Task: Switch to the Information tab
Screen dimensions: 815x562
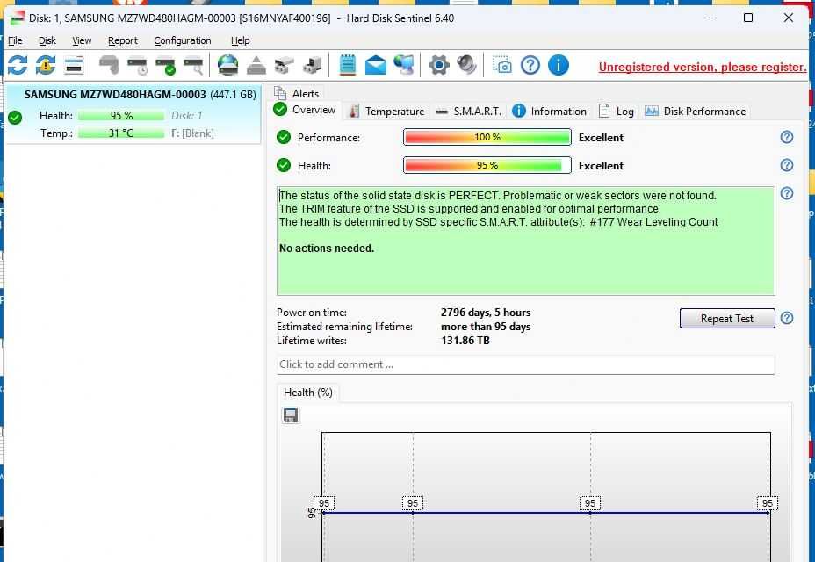Action: tap(550, 112)
